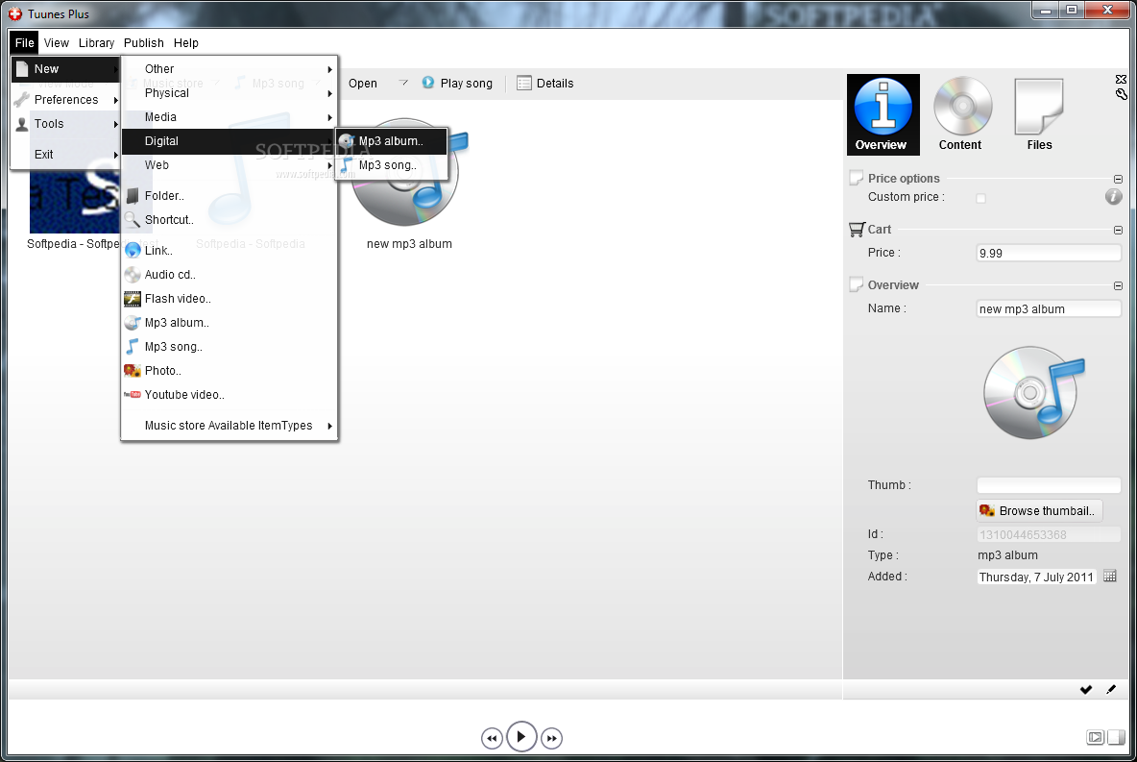This screenshot has width=1137, height=762.
Task: Click the fast-forward playback button
Action: 551,739
